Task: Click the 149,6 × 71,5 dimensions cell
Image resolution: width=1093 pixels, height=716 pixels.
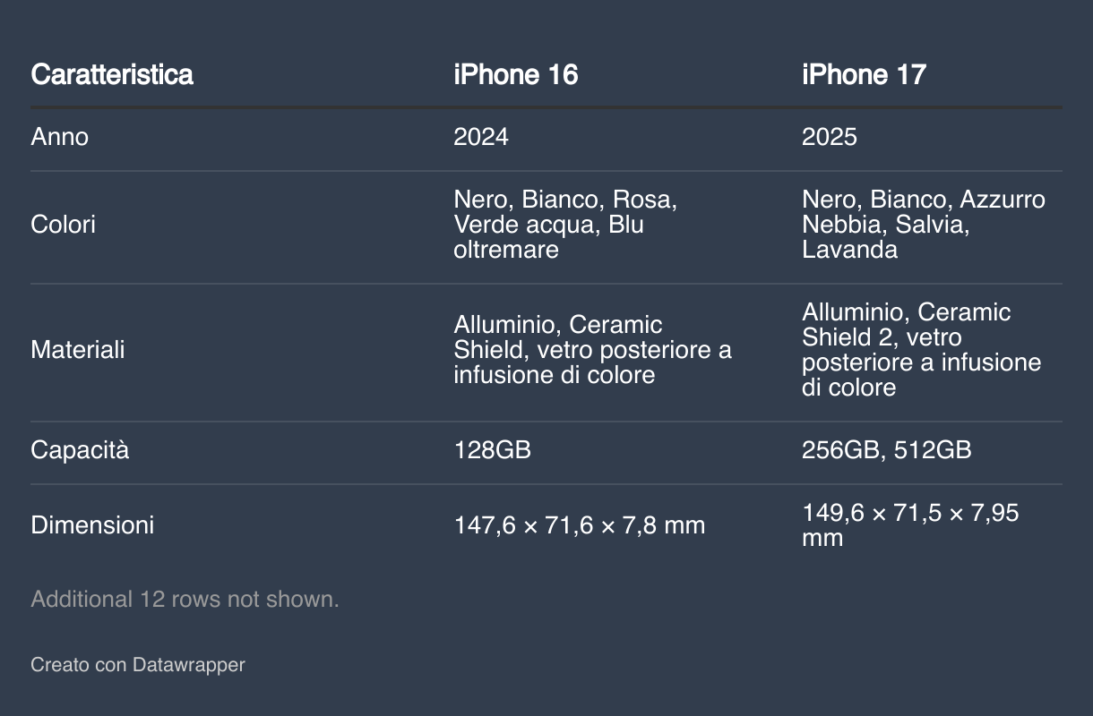Action: point(911,525)
